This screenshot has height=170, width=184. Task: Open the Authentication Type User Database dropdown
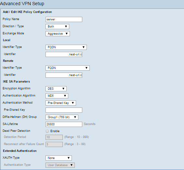[60, 165]
